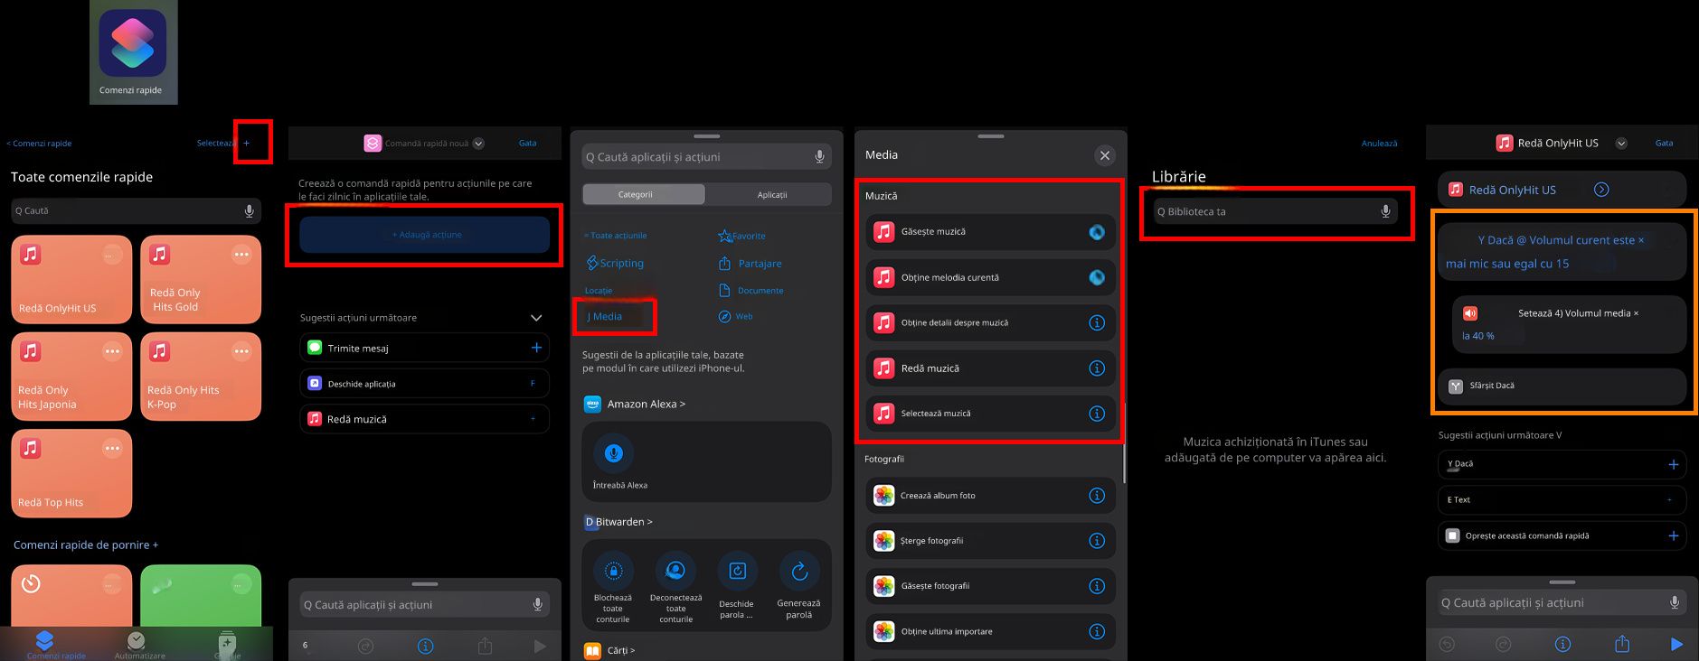Open the Media category

tap(605, 317)
